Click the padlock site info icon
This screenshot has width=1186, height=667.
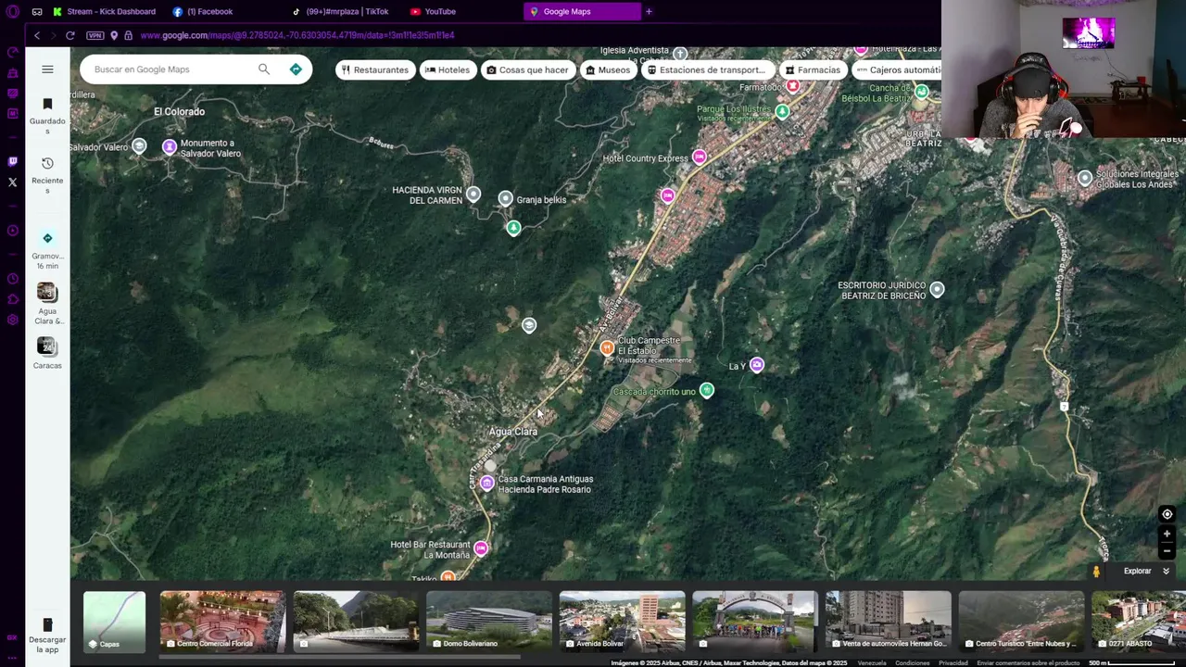click(129, 35)
